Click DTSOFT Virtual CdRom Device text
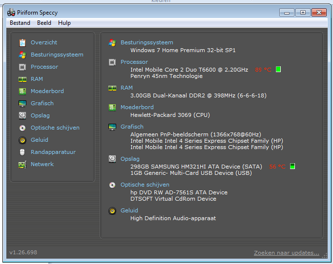This screenshot has width=333, height=264. (x=173, y=199)
